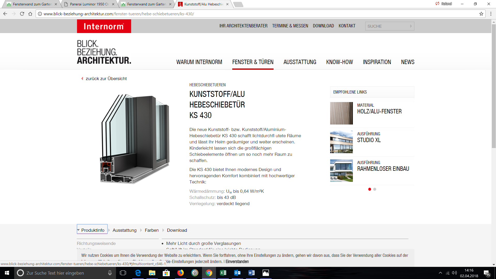
Task: Launch Microsoft Edge from the taskbar
Action: (138, 273)
